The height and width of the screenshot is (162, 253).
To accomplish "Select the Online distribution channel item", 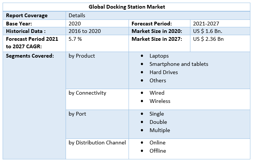I will click(157, 143).
